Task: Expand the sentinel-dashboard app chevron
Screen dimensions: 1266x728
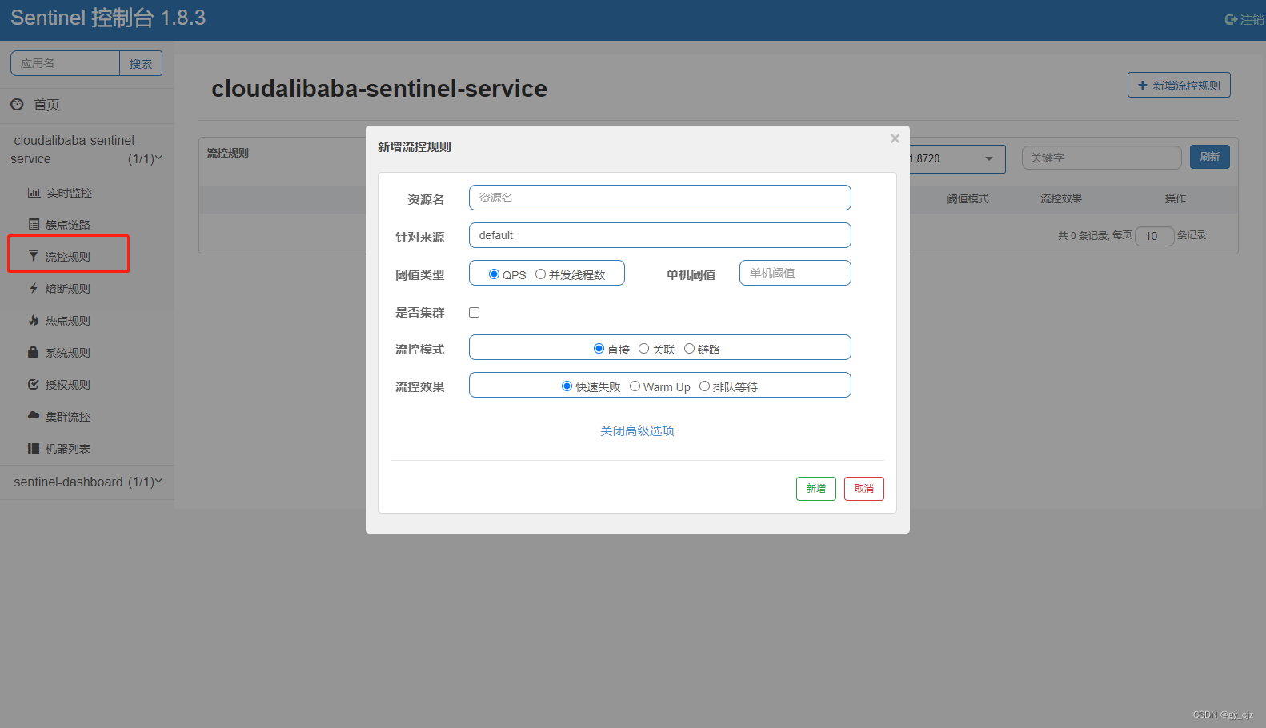Action: pyautogui.click(x=158, y=481)
